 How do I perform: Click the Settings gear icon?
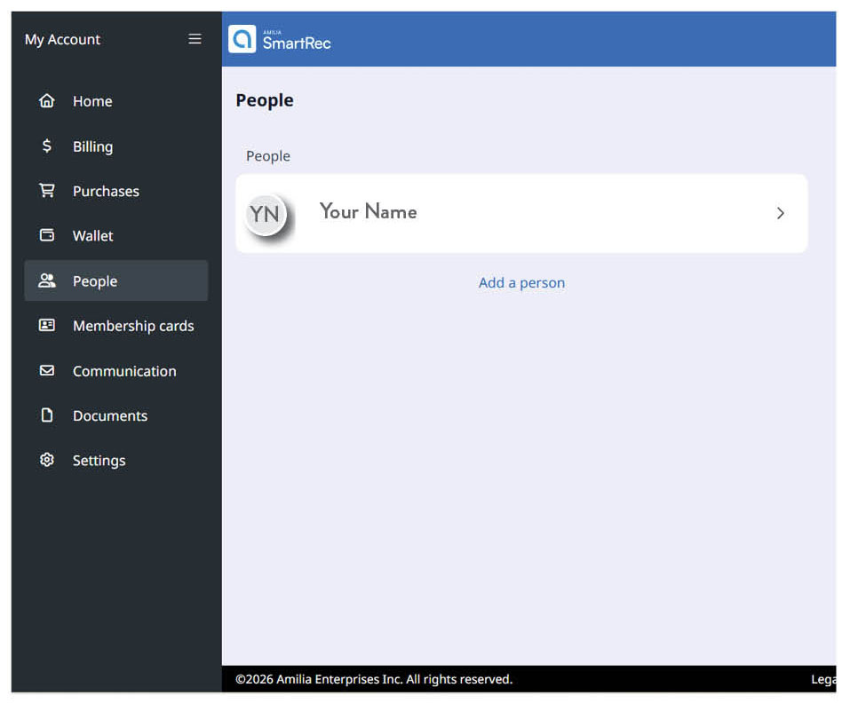(x=47, y=460)
